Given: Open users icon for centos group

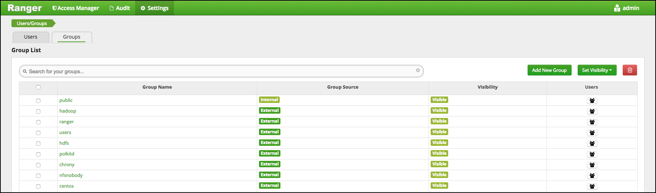Looking at the screenshot, I should (x=592, y=187).
